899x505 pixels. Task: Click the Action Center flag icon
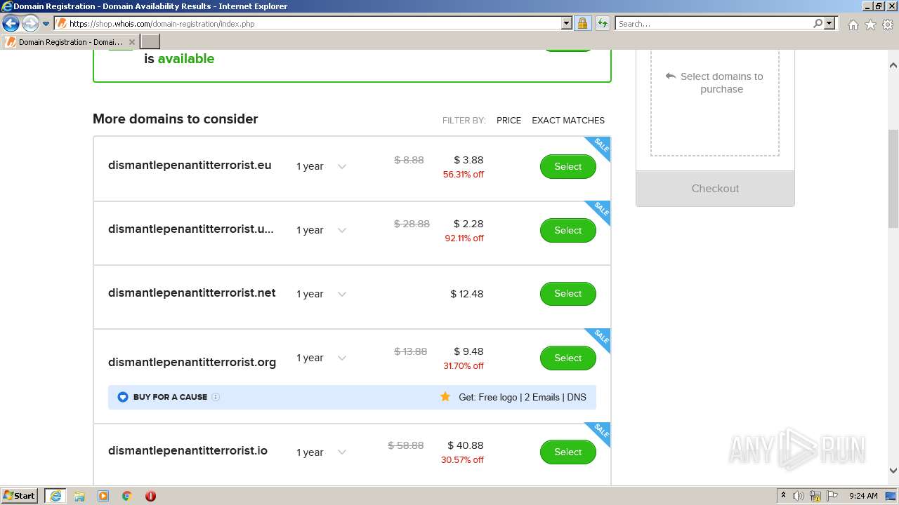coord(832,496)
